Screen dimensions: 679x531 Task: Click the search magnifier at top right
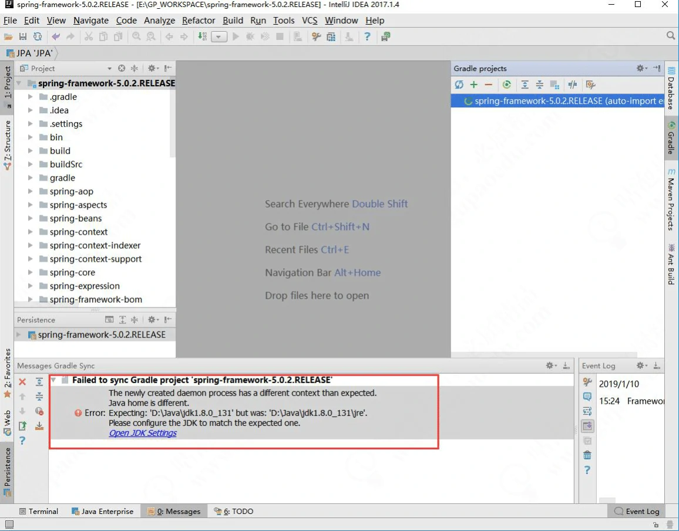coord(671,36)
